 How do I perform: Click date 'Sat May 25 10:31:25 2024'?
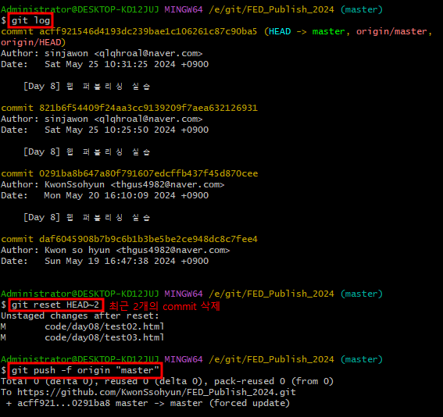tap(110, 64)
